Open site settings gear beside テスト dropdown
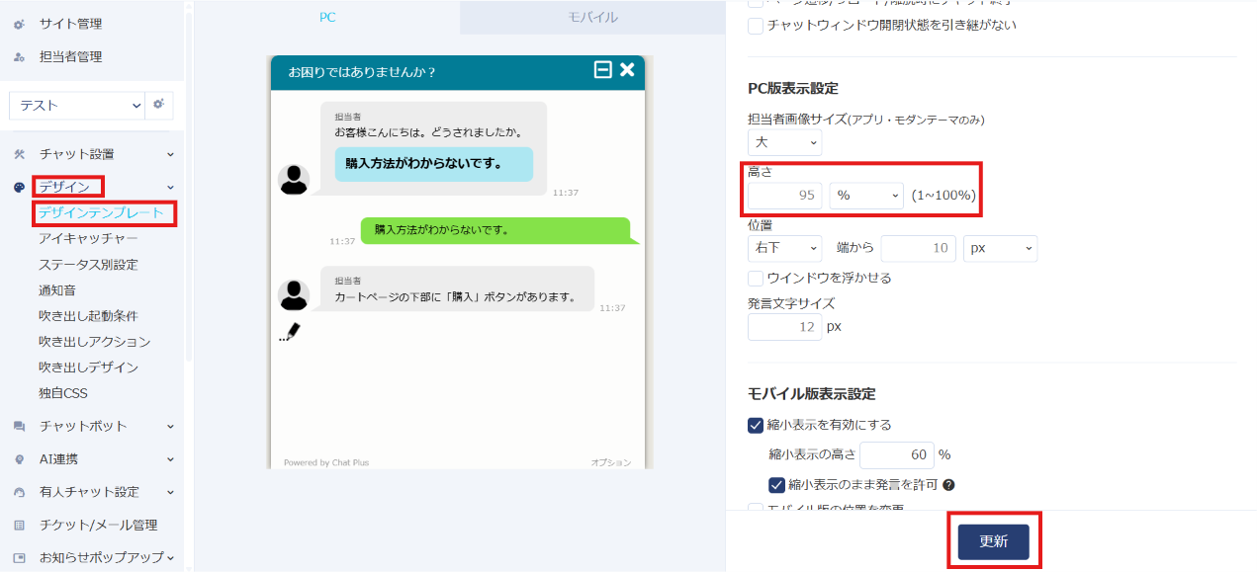1257x572 pixels. (159, 105)
